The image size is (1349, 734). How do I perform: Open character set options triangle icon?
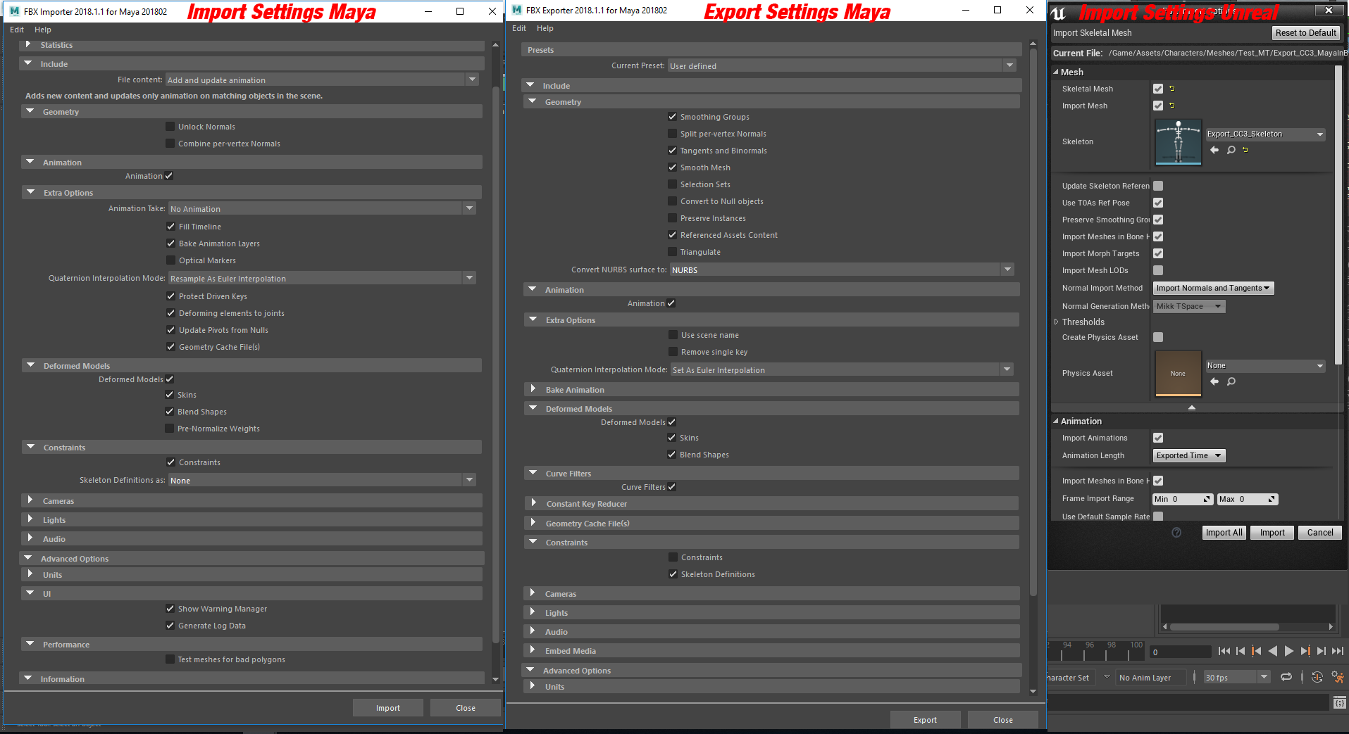coord(1107,677)
